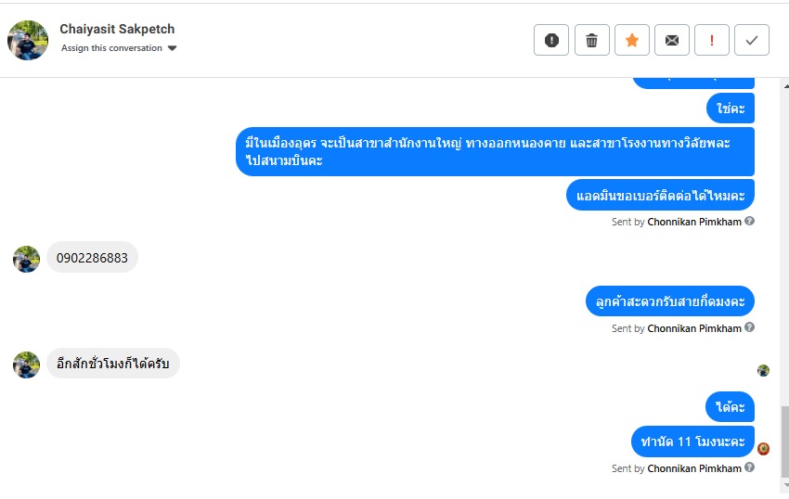Click the help icon below 'ทำนัด 11 โมงนะคะ'
Viewport: 789px width, 499px height.
(750, 467)
